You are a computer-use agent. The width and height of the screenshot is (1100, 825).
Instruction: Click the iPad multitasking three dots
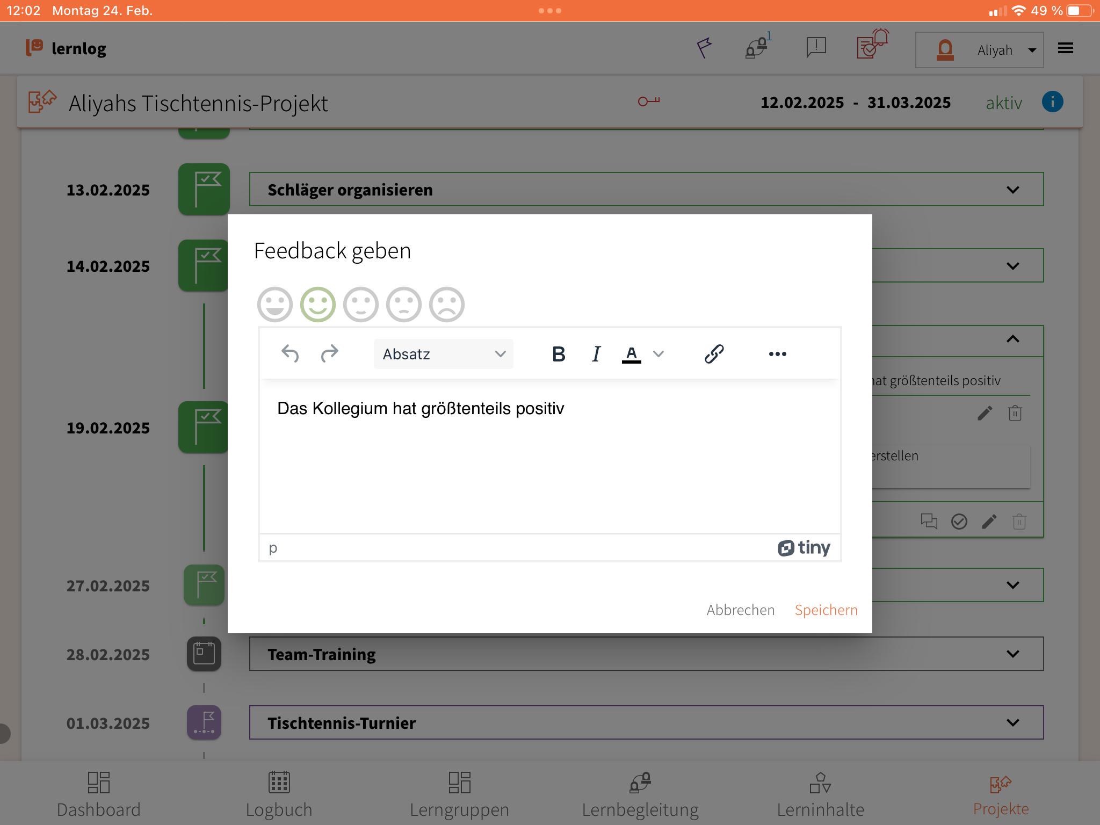550,11
